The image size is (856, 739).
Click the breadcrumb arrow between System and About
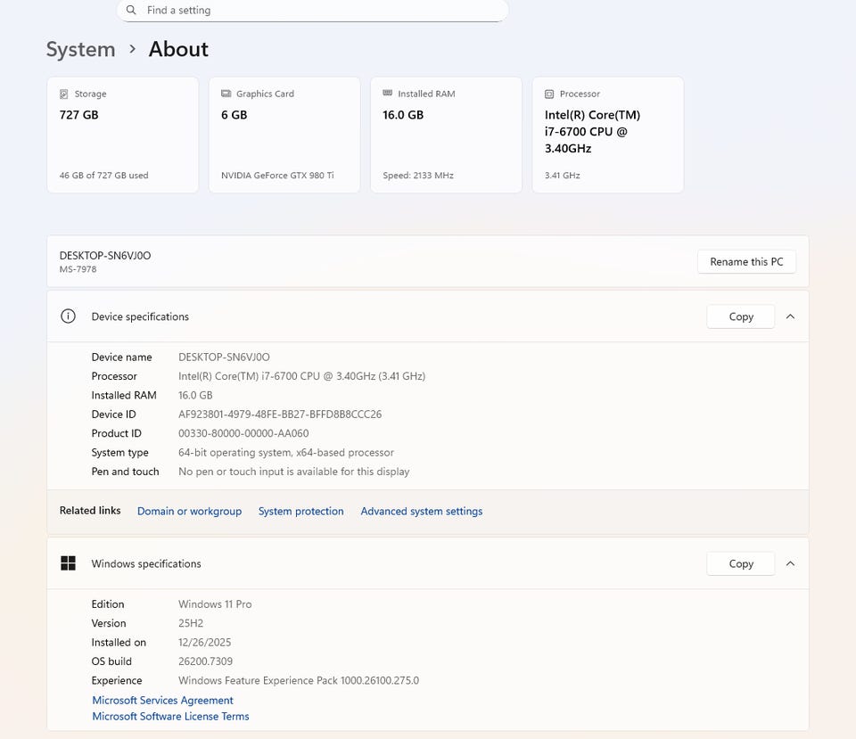click(x=132, y=49)
